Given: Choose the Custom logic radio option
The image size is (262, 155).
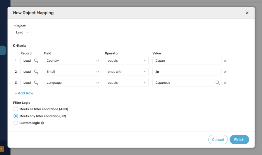Looking at the screenshot, I should tap(16, 123).
